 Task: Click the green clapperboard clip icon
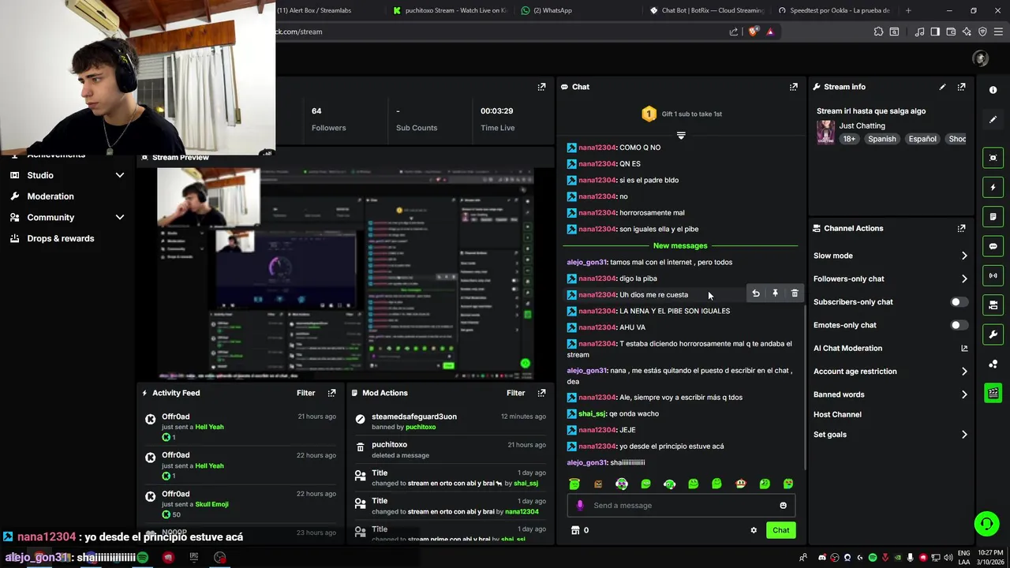[x=993, y=393]
